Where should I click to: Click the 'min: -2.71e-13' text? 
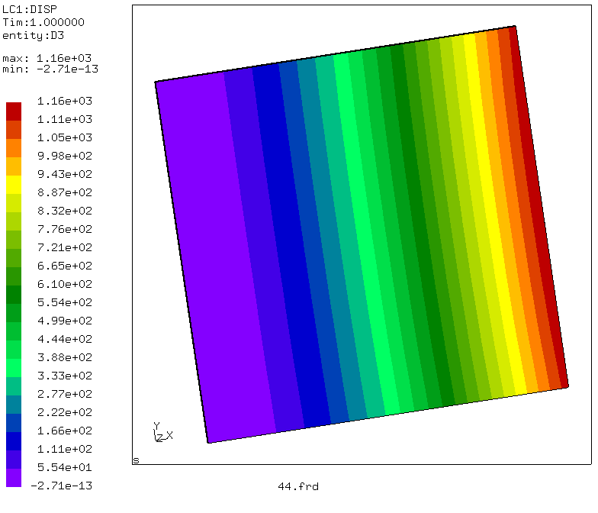[50, 69]
